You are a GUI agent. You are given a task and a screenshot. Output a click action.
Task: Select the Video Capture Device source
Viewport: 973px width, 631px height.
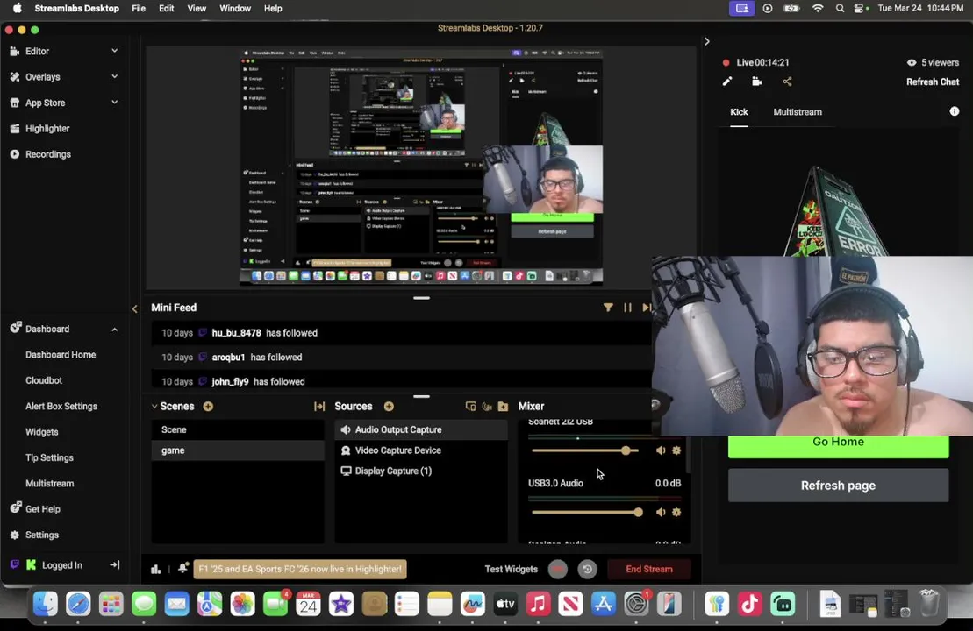[421, 450]
